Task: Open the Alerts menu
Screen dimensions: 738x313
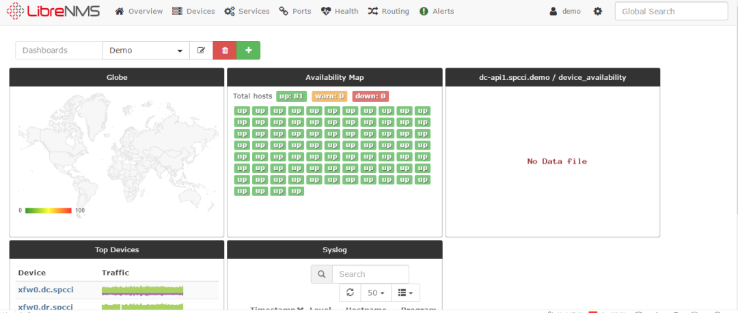Action: (437, 12)
